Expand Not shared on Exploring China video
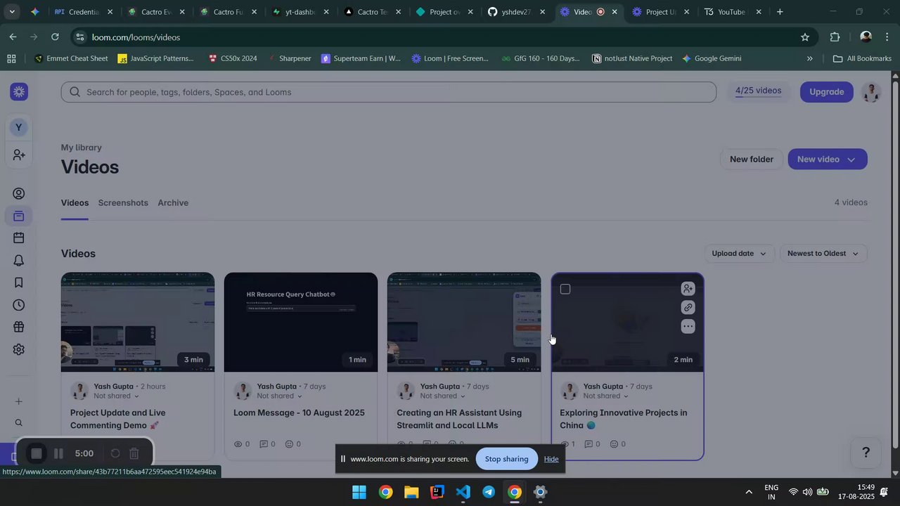 click(x=606, y=396)
